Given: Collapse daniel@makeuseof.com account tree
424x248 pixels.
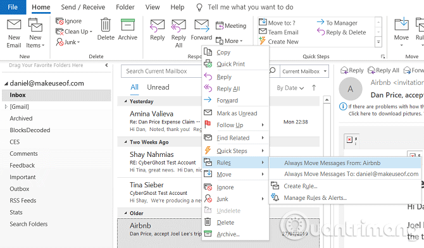Looking at the screenshot, I should tap(6, 84).
